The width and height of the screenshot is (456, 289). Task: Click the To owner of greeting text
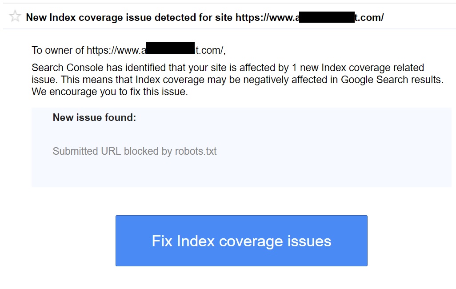pyautogui.click(x=58, y=50)
